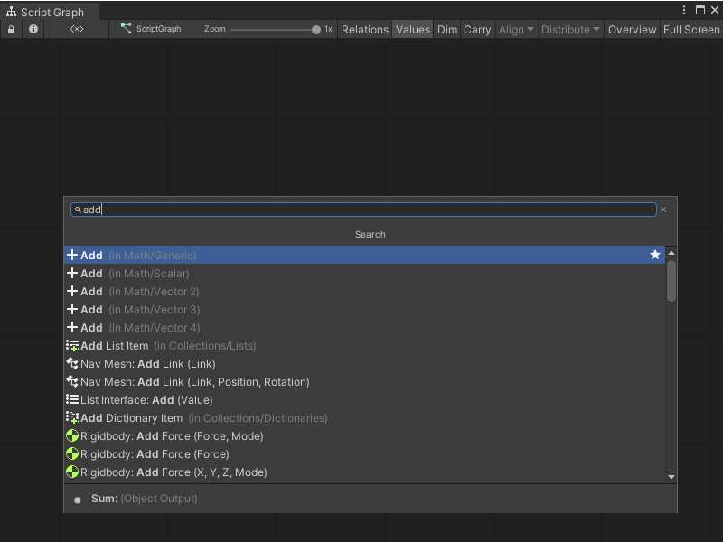This screenshot has width=723, height=542.
Task: Select the Add (Math/Generic) node icon
Action: click(73, 255)
